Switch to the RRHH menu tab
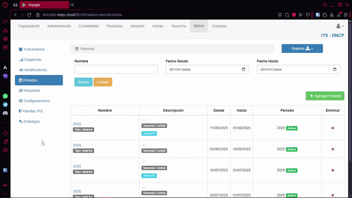The height and width of the screenshot is (198, 352). point(198,26)
